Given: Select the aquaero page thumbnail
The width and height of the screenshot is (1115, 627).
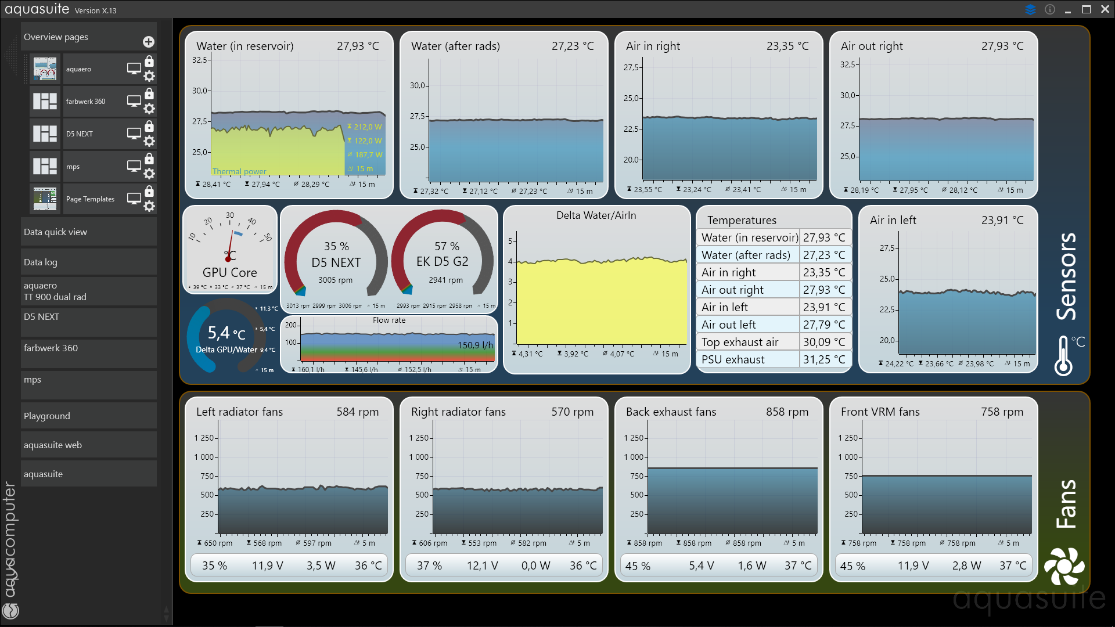Looking at the screenshot, I should pyautogui.click(x=45, y=69).
